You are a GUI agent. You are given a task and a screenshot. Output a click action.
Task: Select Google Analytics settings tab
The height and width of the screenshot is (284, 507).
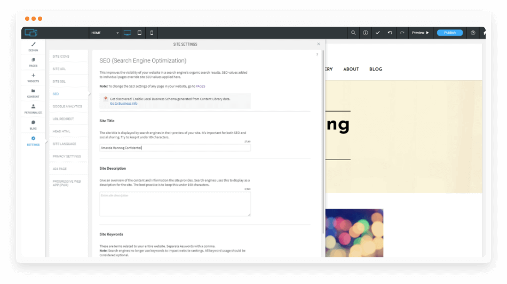point(67,106)
